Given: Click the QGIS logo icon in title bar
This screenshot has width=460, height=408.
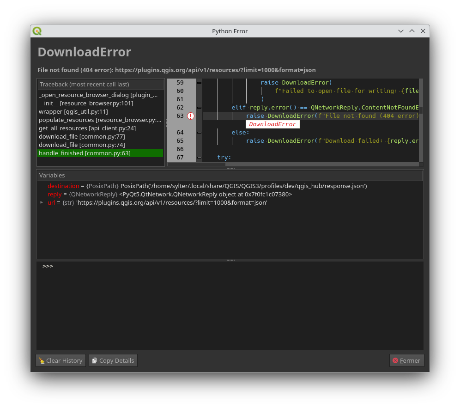Looking at the screenshot, I should point(37,31).
